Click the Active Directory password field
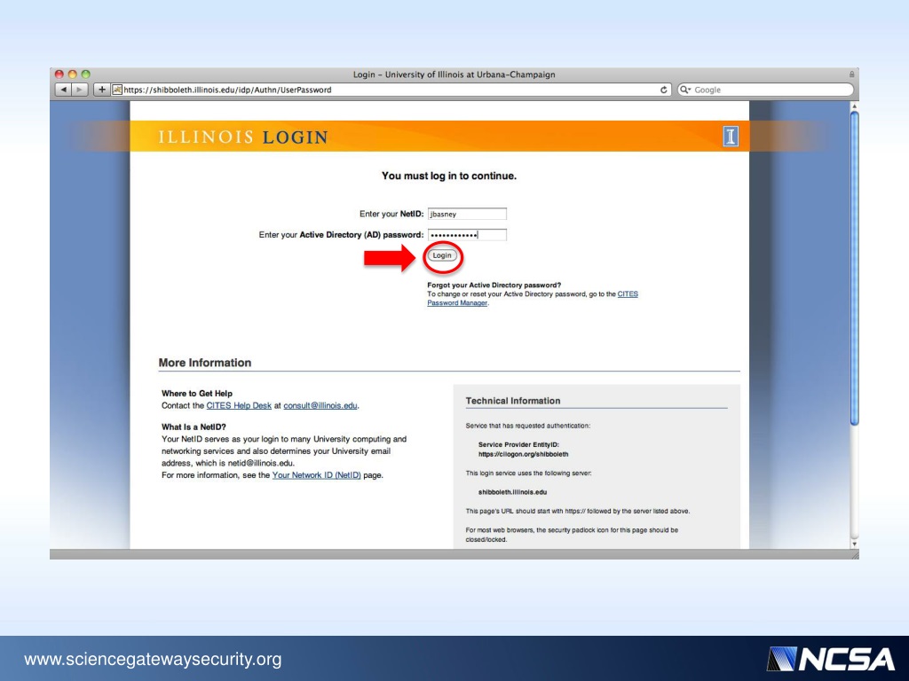Viewport: 909px width, 681px height. 467,234
